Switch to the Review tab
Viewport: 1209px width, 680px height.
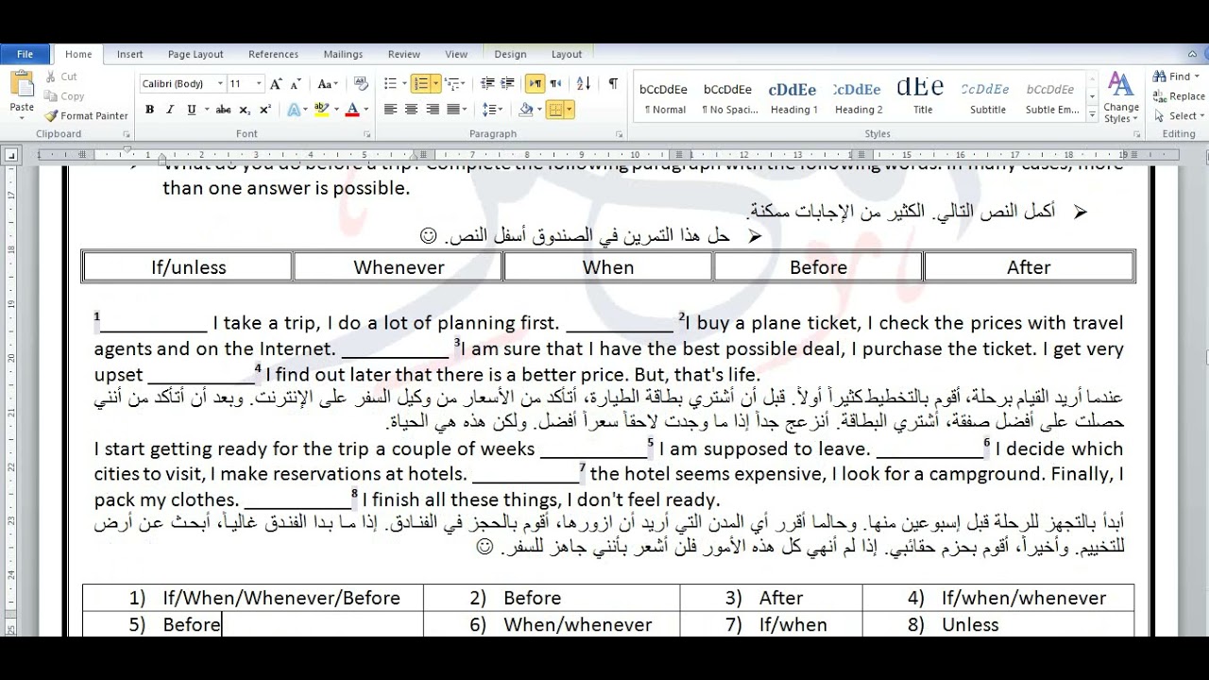point(404,54)
